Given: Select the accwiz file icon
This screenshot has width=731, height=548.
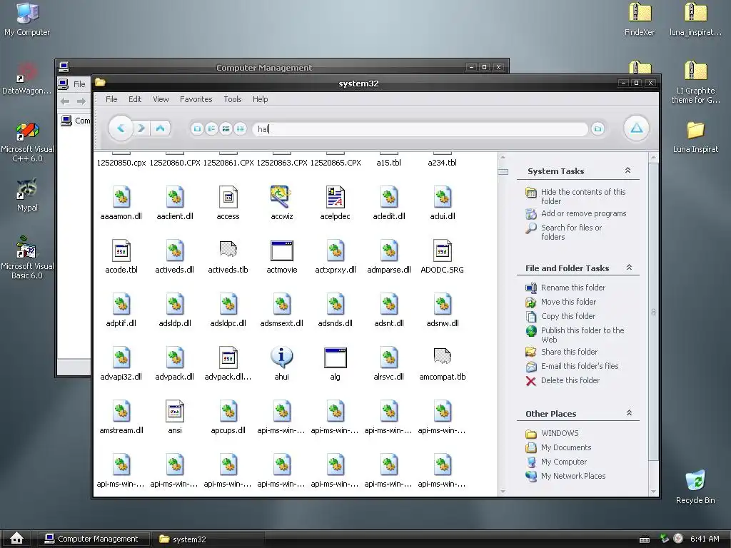Looking at the screenshot, I should tap(281, 197).
